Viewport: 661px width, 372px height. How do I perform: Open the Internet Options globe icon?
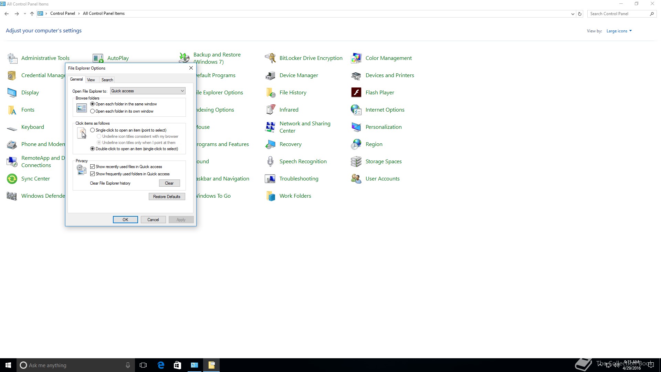click(356, 110)
